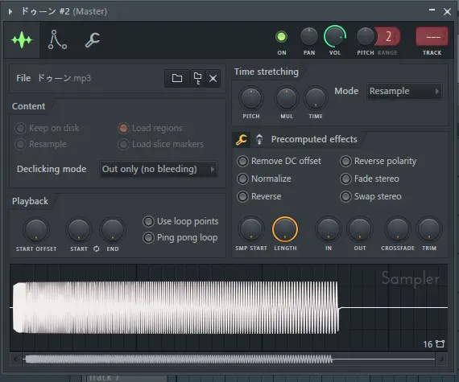459x382 pixels.
Task: Open the Declicking mode dropdown
Action: (x=159, y=169)
